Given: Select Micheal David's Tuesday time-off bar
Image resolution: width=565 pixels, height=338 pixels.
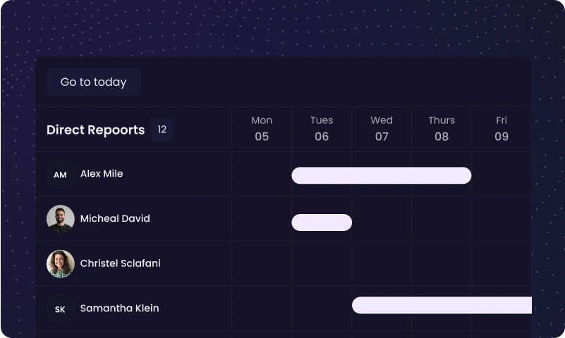Looking at the screenshot, I should tap(322, 223).
